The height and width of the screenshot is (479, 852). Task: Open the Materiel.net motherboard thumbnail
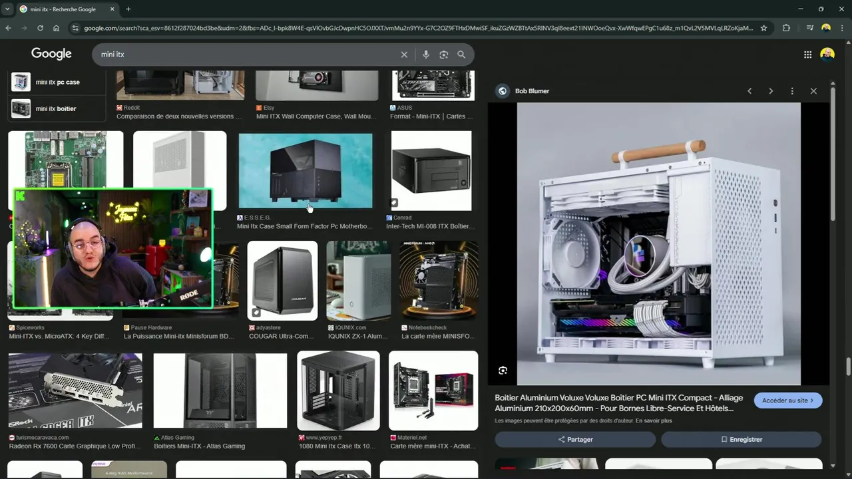(433, 391)
